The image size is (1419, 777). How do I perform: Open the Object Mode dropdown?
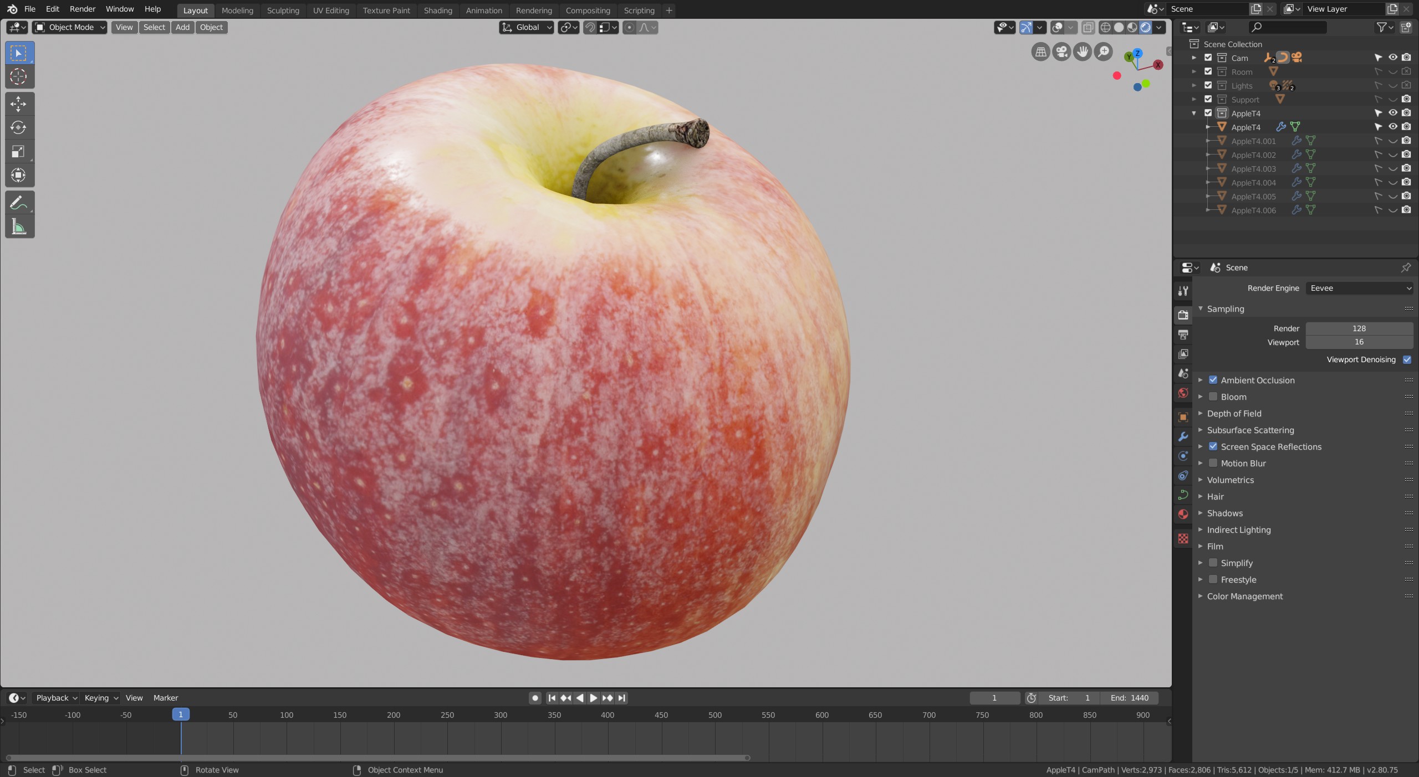pos(70,27)
